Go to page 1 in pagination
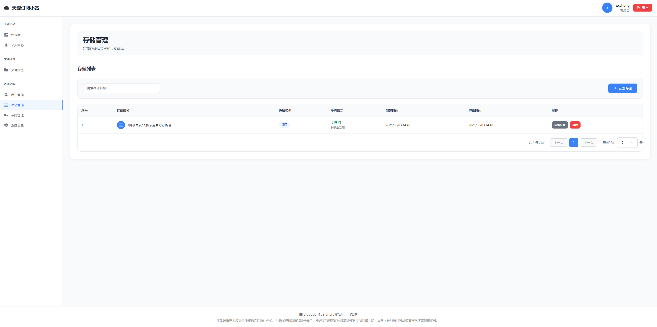This screenshot has width=657, height=327. coord(573,142)
